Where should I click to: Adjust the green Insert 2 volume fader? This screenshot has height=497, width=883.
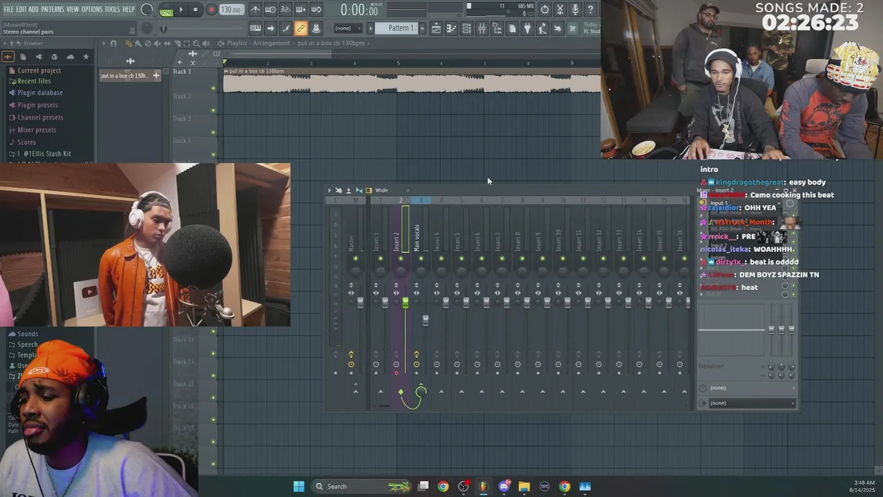(405, 303)
